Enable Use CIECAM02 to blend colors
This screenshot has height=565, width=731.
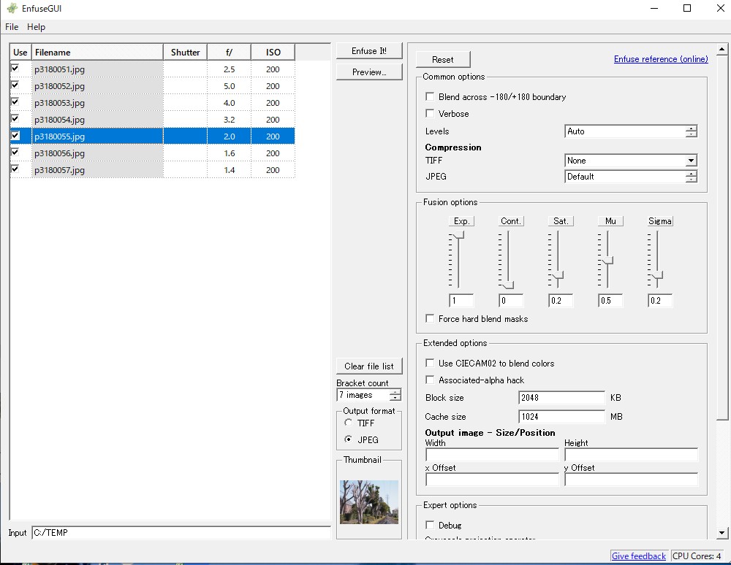click(x=430, y=363)
